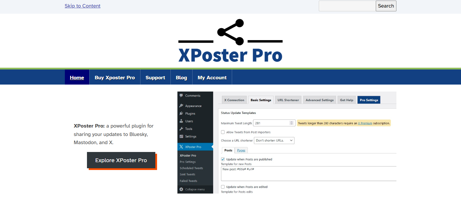Click the Tools wrench icon
This screenshot has height=213, width=461.
click(x=181, y=128)
